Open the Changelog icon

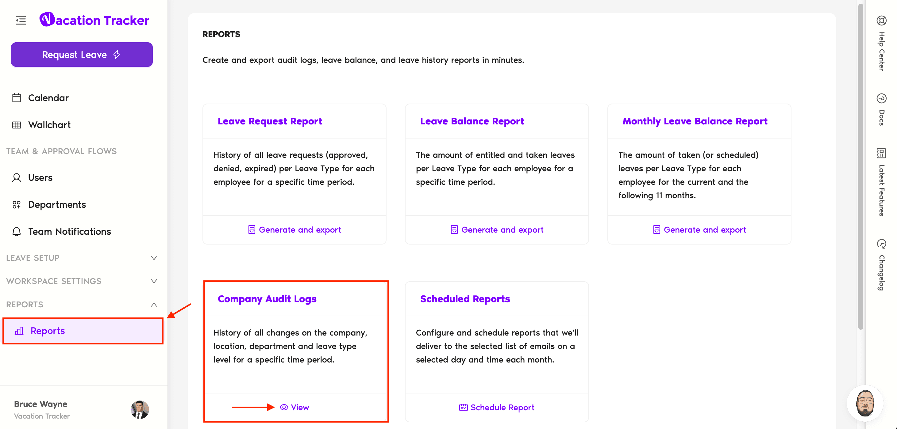pos(881,244)
